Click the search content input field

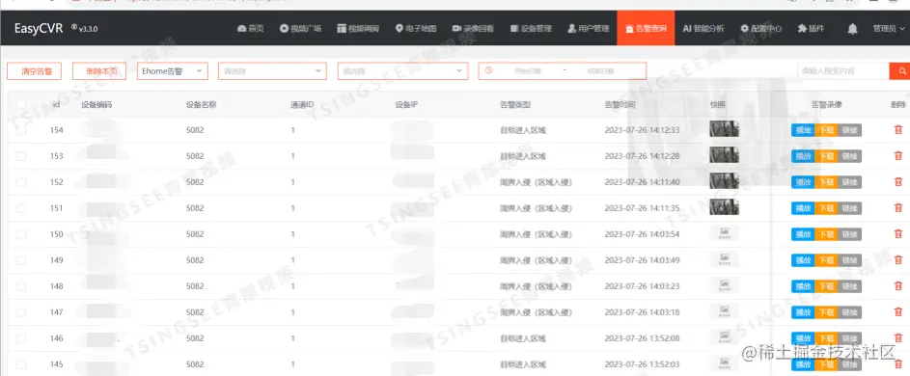(x=843, y=70)
